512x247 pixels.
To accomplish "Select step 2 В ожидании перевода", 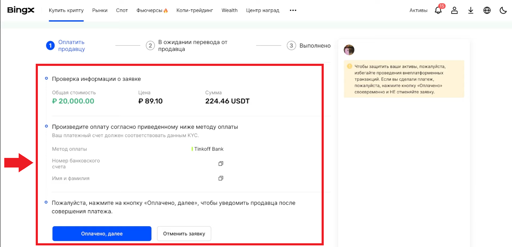I will pyautogui.click(x=187, y=46).
